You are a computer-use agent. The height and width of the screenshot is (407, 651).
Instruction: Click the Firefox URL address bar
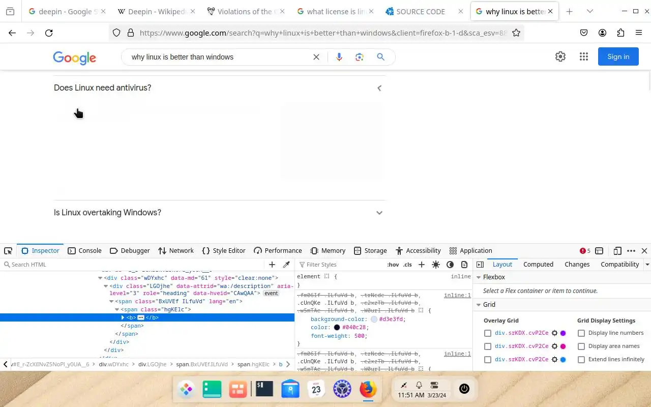323,33
